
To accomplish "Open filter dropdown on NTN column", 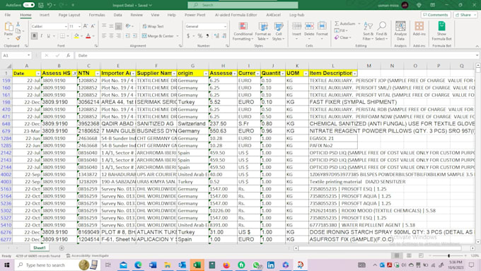I will pos(98,74).
